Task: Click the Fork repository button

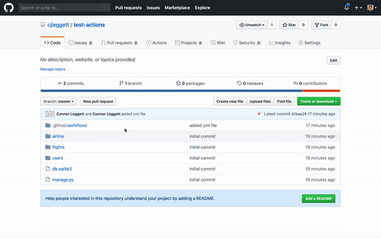Action: (321, 25)
